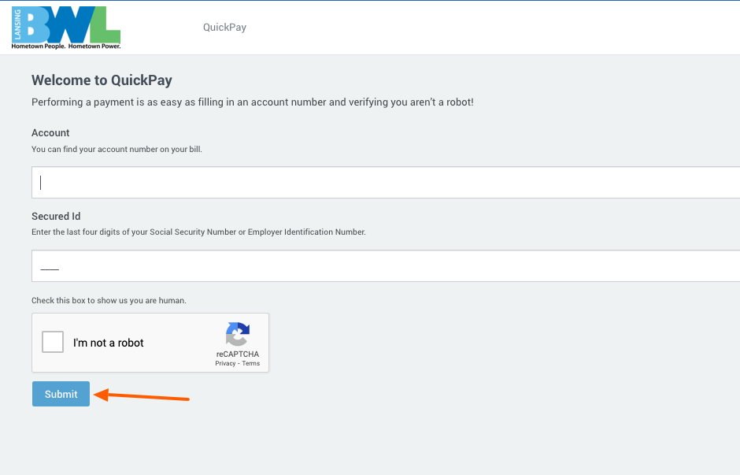The height and width of the screenshot is (475, 740).
Task: Click the reCAPTCHA text under logo
Action: (x=238, y=354)
